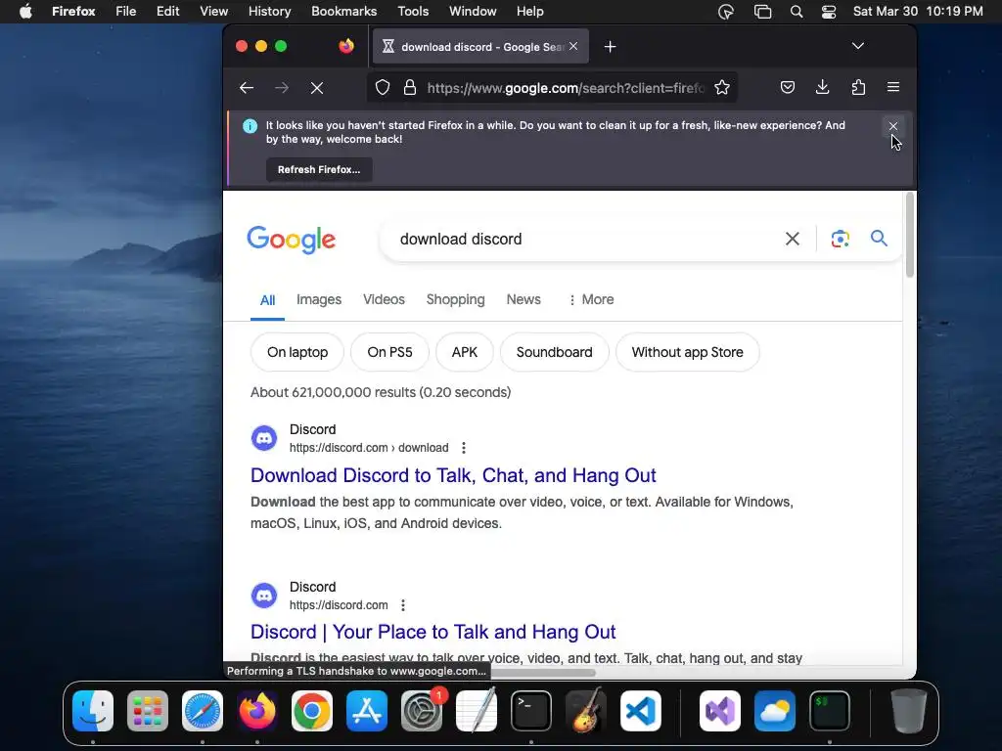The width and height of the screenshot is (1002, 751).
Task: Clear the Google search box text
Action: coord(793,239)
